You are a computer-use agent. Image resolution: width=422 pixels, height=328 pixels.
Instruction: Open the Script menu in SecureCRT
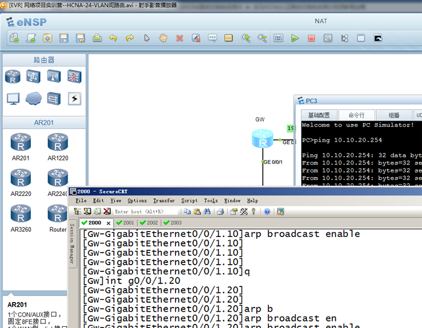(x=189, y=200)
